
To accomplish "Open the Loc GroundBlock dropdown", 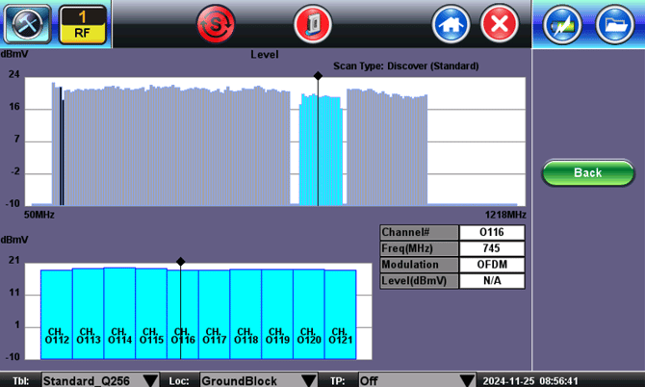I will 259,381.
